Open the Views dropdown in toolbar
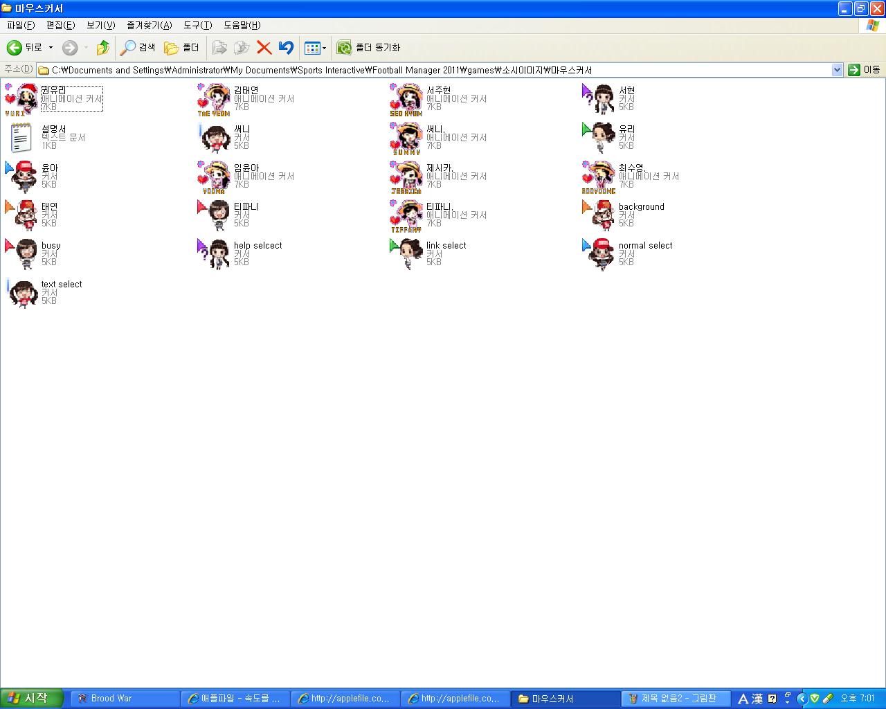The image size is (886, 709). point(316,48)
